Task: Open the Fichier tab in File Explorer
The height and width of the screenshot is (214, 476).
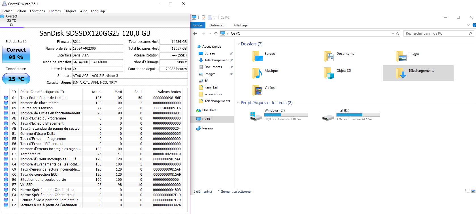Action: click(197, 25)
